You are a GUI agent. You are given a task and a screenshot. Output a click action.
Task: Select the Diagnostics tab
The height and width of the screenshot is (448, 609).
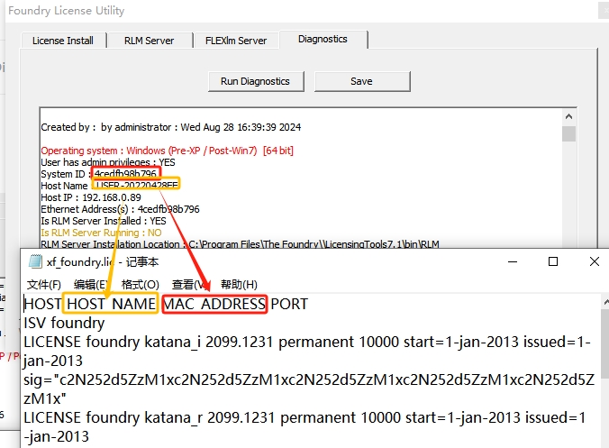point(323,40)
